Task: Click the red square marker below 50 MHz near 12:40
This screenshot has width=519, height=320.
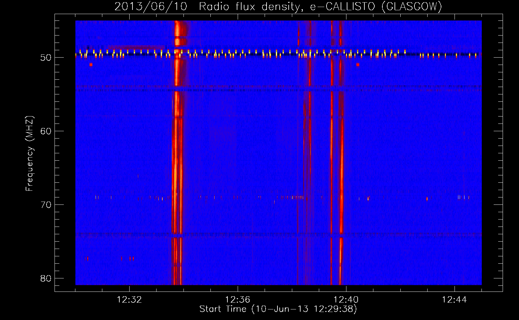Action: point(358,65)
